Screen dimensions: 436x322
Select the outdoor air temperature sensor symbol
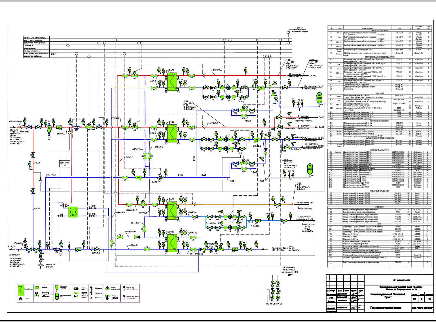[x=288, y=32]
